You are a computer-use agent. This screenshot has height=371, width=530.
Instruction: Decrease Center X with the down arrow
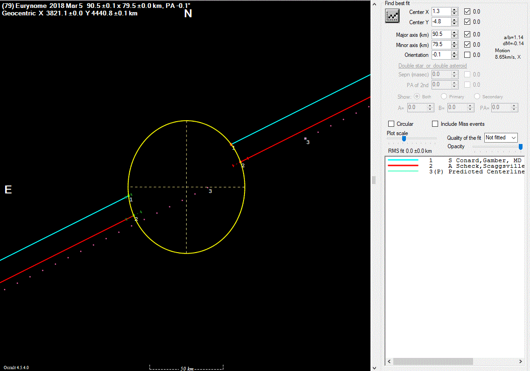pyautogui.click(x=454, y=14)
